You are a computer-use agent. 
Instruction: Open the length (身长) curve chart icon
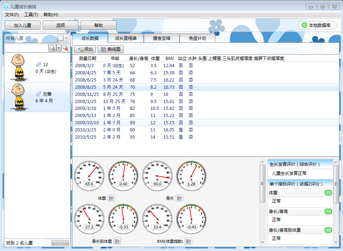tap(179, 198)
